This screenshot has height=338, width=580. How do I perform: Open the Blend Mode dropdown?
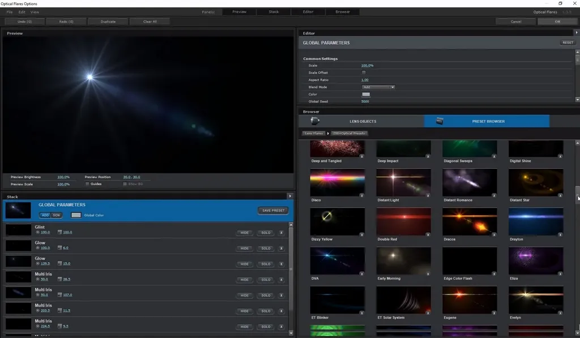378,87
